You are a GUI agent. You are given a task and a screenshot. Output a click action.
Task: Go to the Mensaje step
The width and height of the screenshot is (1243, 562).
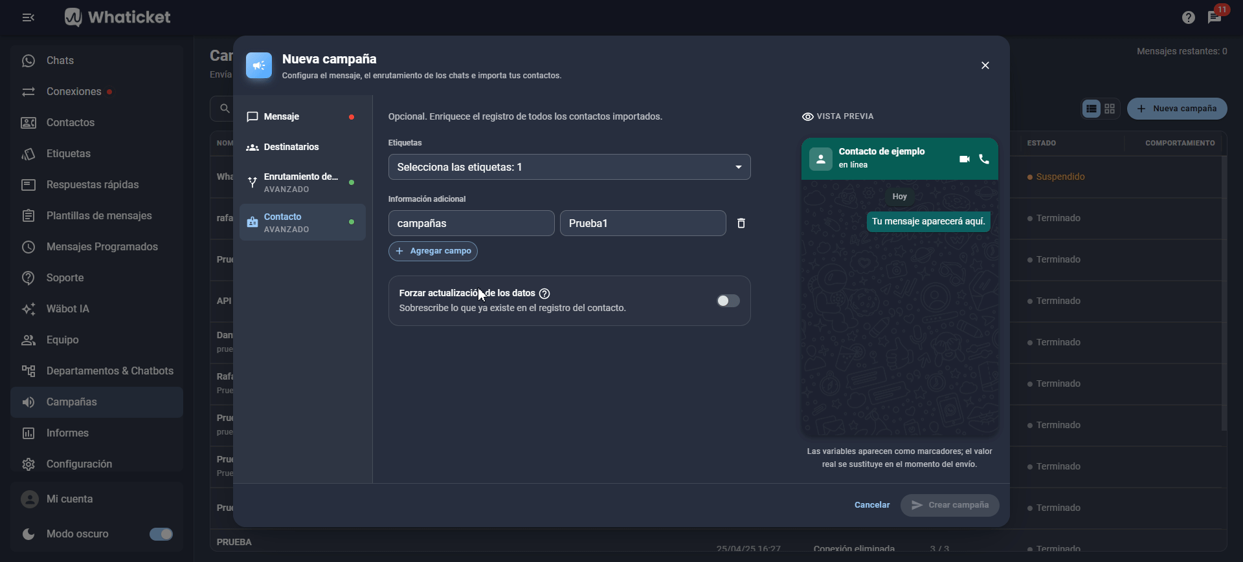[302, 116]
